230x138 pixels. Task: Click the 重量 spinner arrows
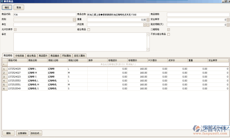pos(148,20)
